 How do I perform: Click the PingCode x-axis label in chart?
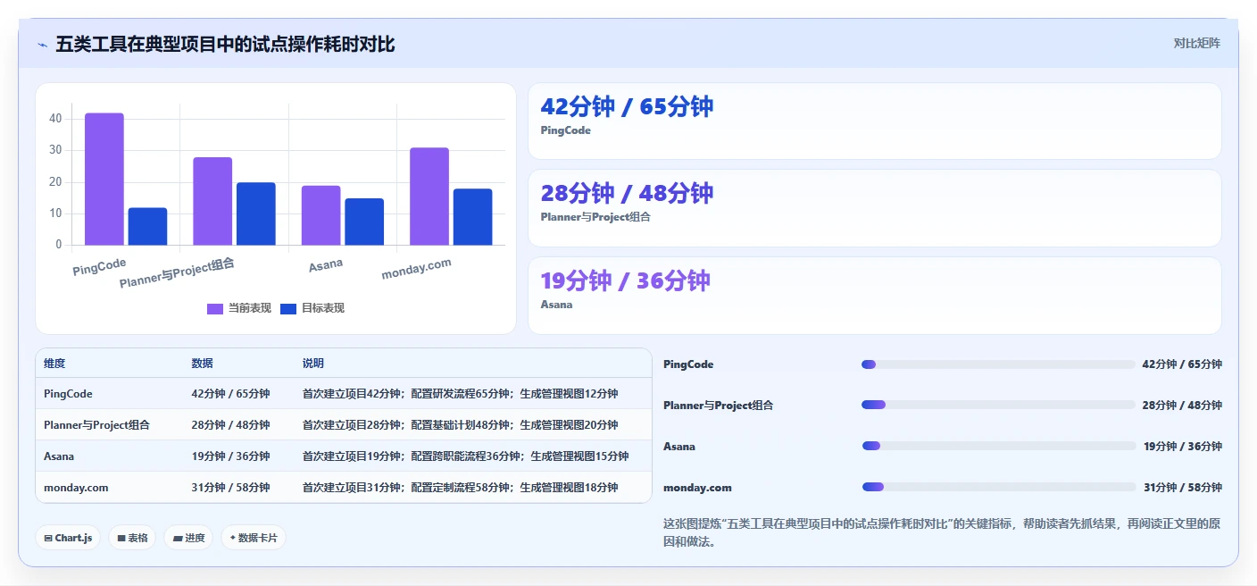point(99,267)
